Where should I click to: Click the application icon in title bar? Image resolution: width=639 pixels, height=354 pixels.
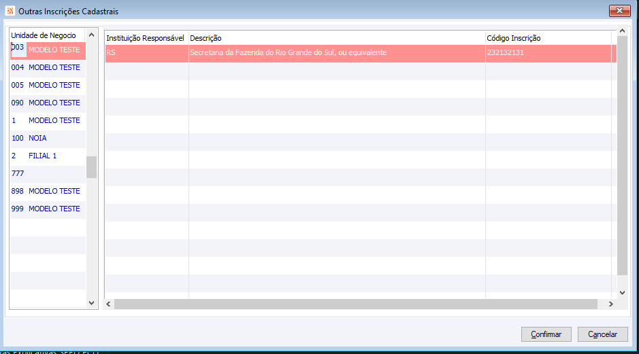tap(10, 11)
